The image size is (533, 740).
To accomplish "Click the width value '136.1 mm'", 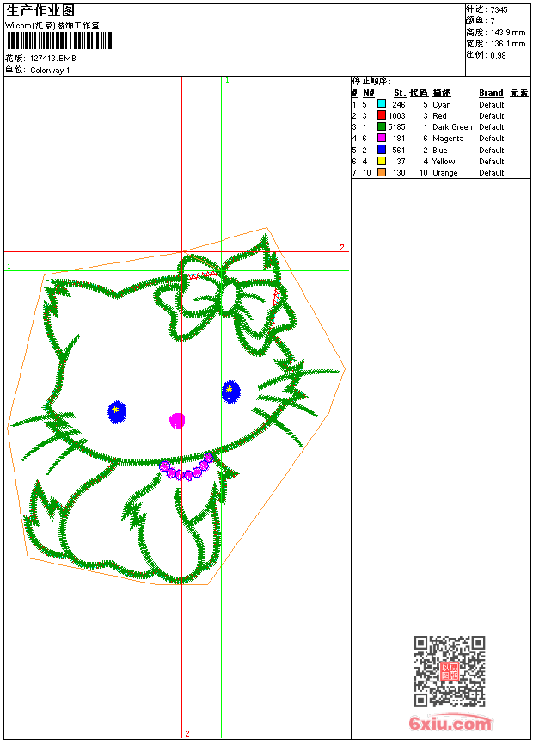I will 507,44.
